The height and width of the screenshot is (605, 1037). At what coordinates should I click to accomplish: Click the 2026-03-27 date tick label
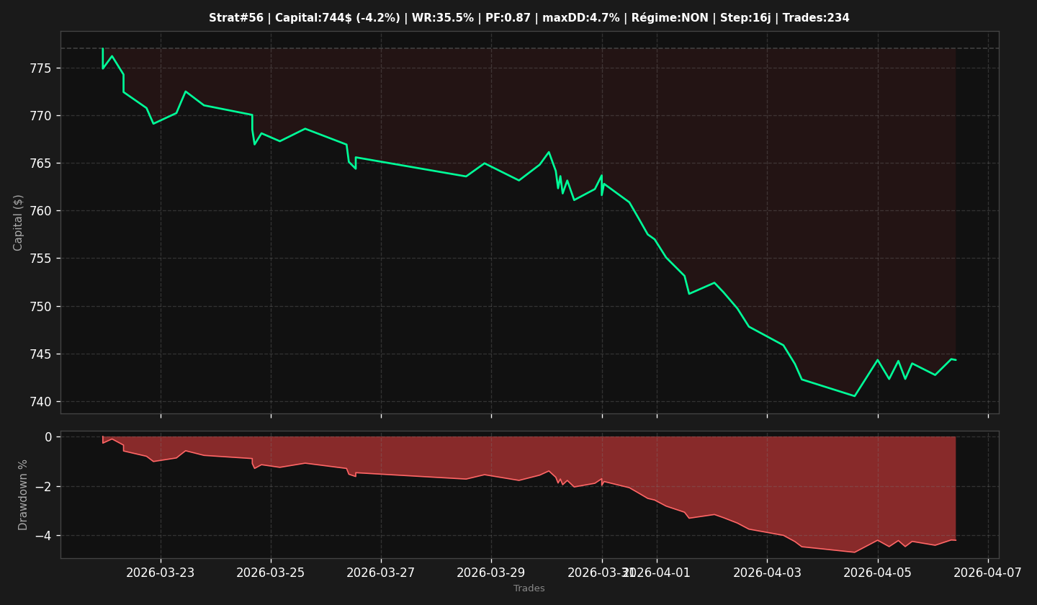pos(381,573)
